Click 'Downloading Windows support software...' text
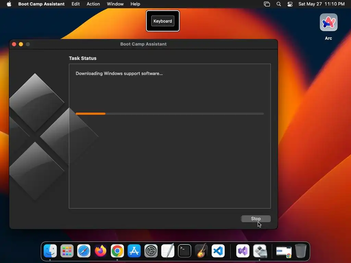The image size is (351, 263). [x=119, y=73]
